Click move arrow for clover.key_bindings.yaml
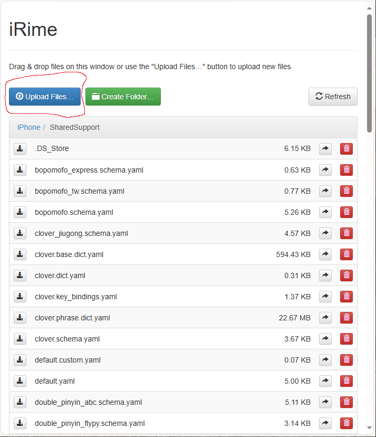 pyautogui.click(x=325, y=297)
